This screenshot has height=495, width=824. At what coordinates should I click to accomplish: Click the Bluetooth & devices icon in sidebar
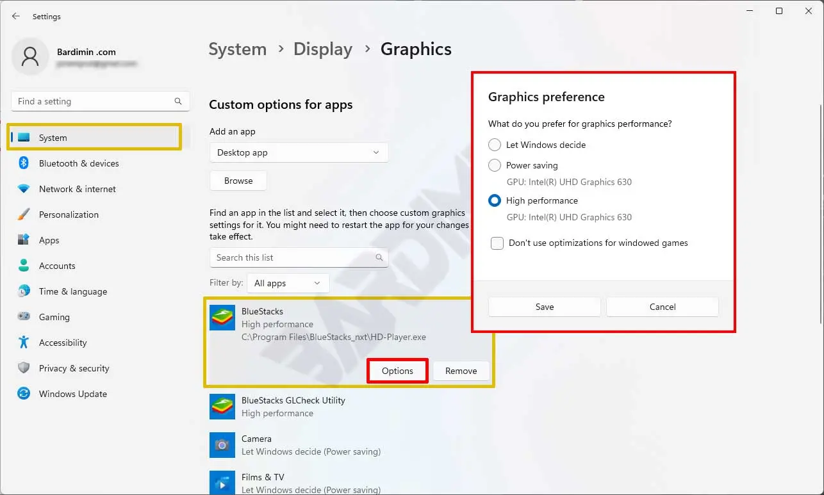point(24,163)
